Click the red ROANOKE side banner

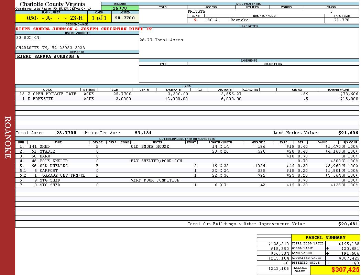(x=8, y=137)
